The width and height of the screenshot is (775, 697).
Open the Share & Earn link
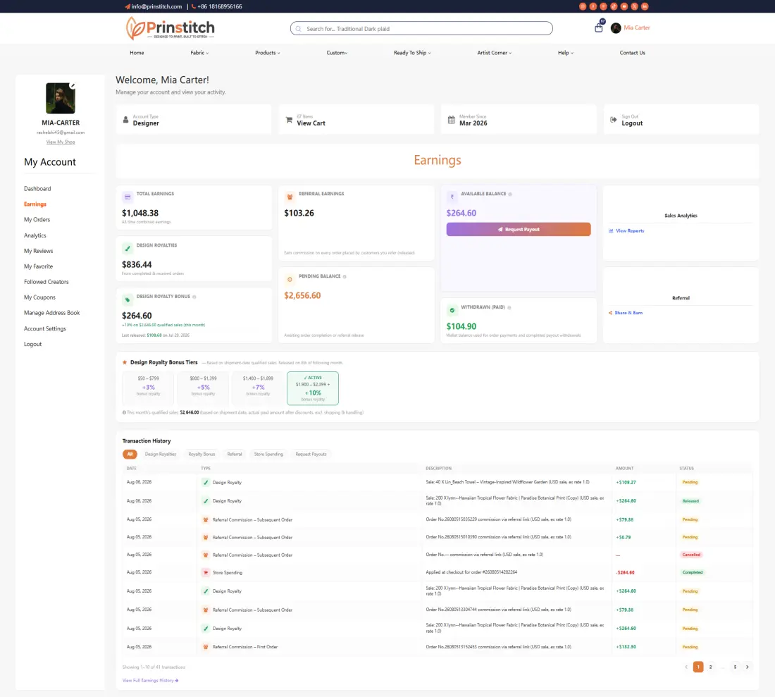(x=625, y=313)
